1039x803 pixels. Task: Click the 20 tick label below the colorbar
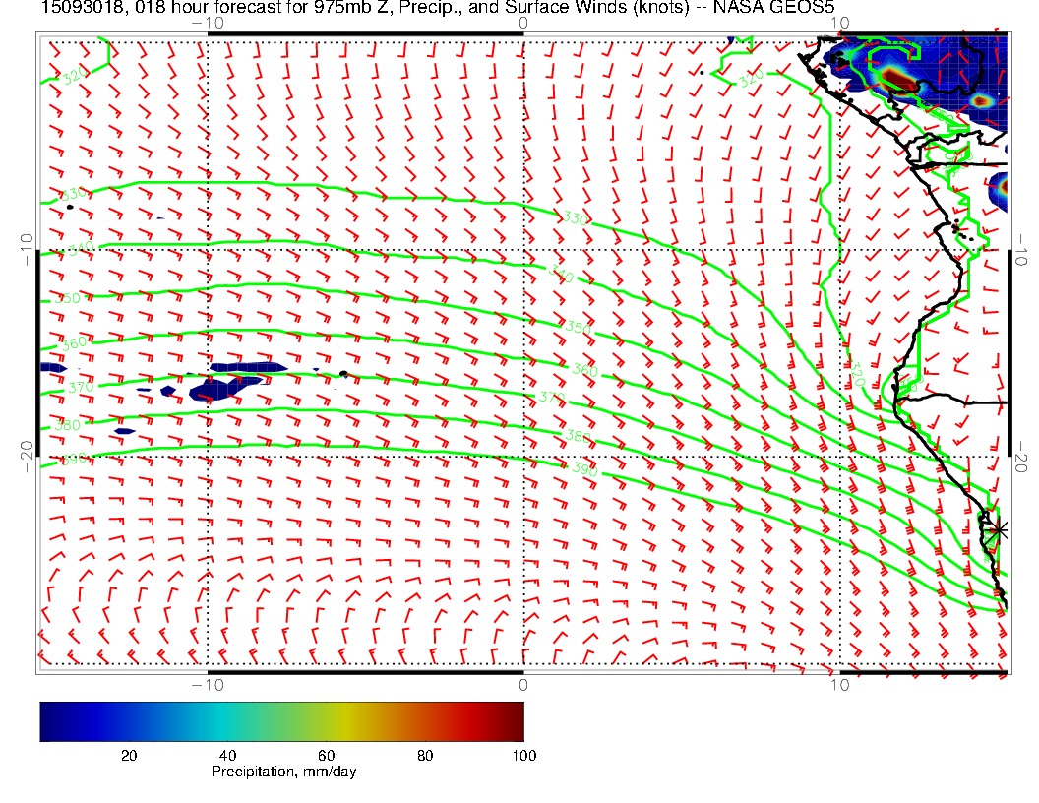(128, 755)
